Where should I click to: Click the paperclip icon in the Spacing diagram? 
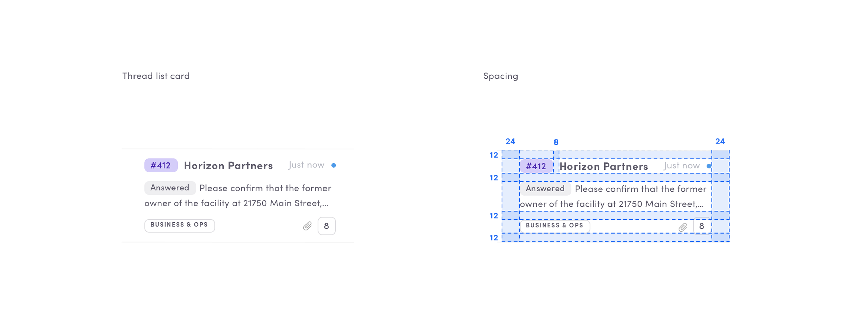point(683,227)
